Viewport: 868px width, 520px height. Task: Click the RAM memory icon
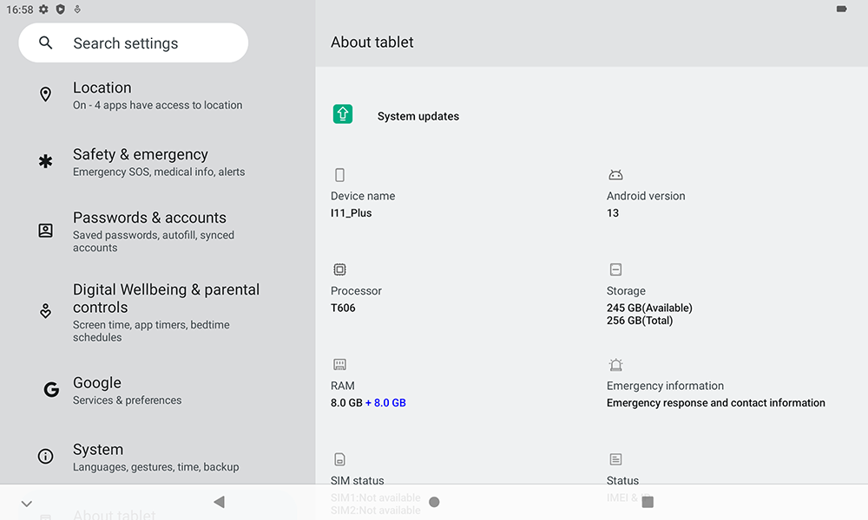pyautogui.click(x=339, y=364)
